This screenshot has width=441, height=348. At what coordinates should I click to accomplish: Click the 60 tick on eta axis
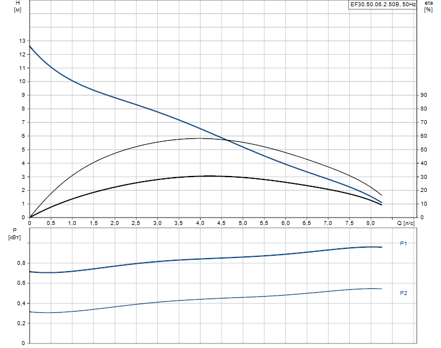(423, 136)
